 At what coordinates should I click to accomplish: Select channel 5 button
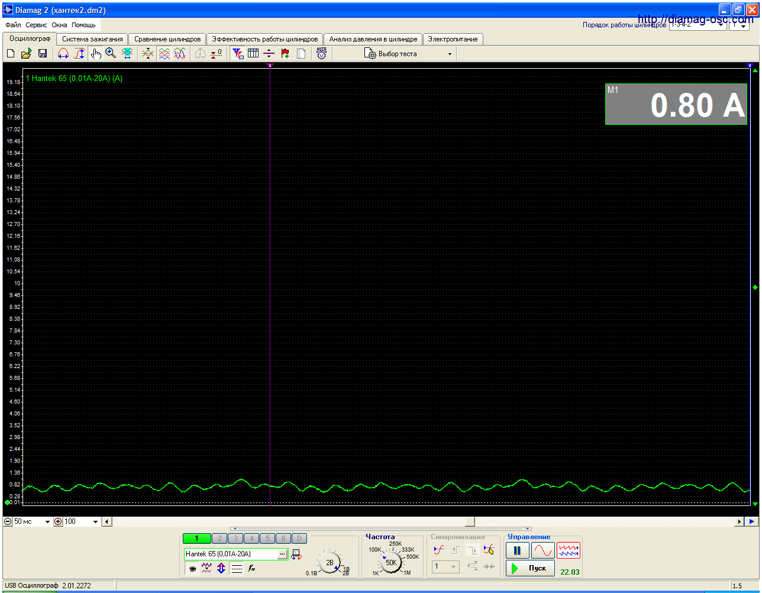click(x=267, y=539)
